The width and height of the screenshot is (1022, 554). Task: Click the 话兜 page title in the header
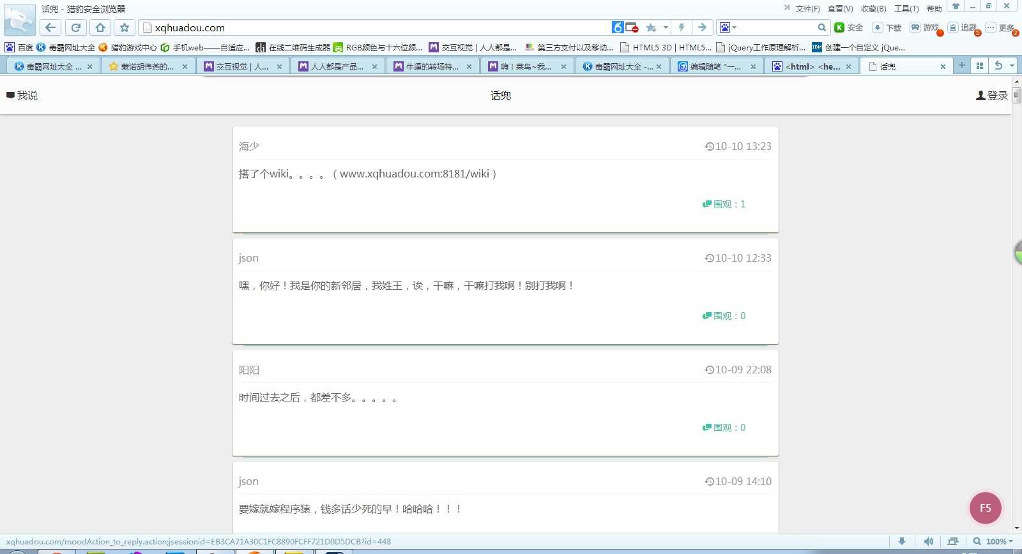click(501, 95)
